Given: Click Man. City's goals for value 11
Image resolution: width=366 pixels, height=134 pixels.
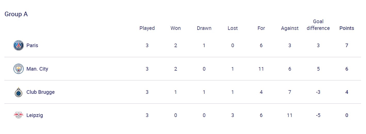Looking at the screenshot, I should click(261, 69).
